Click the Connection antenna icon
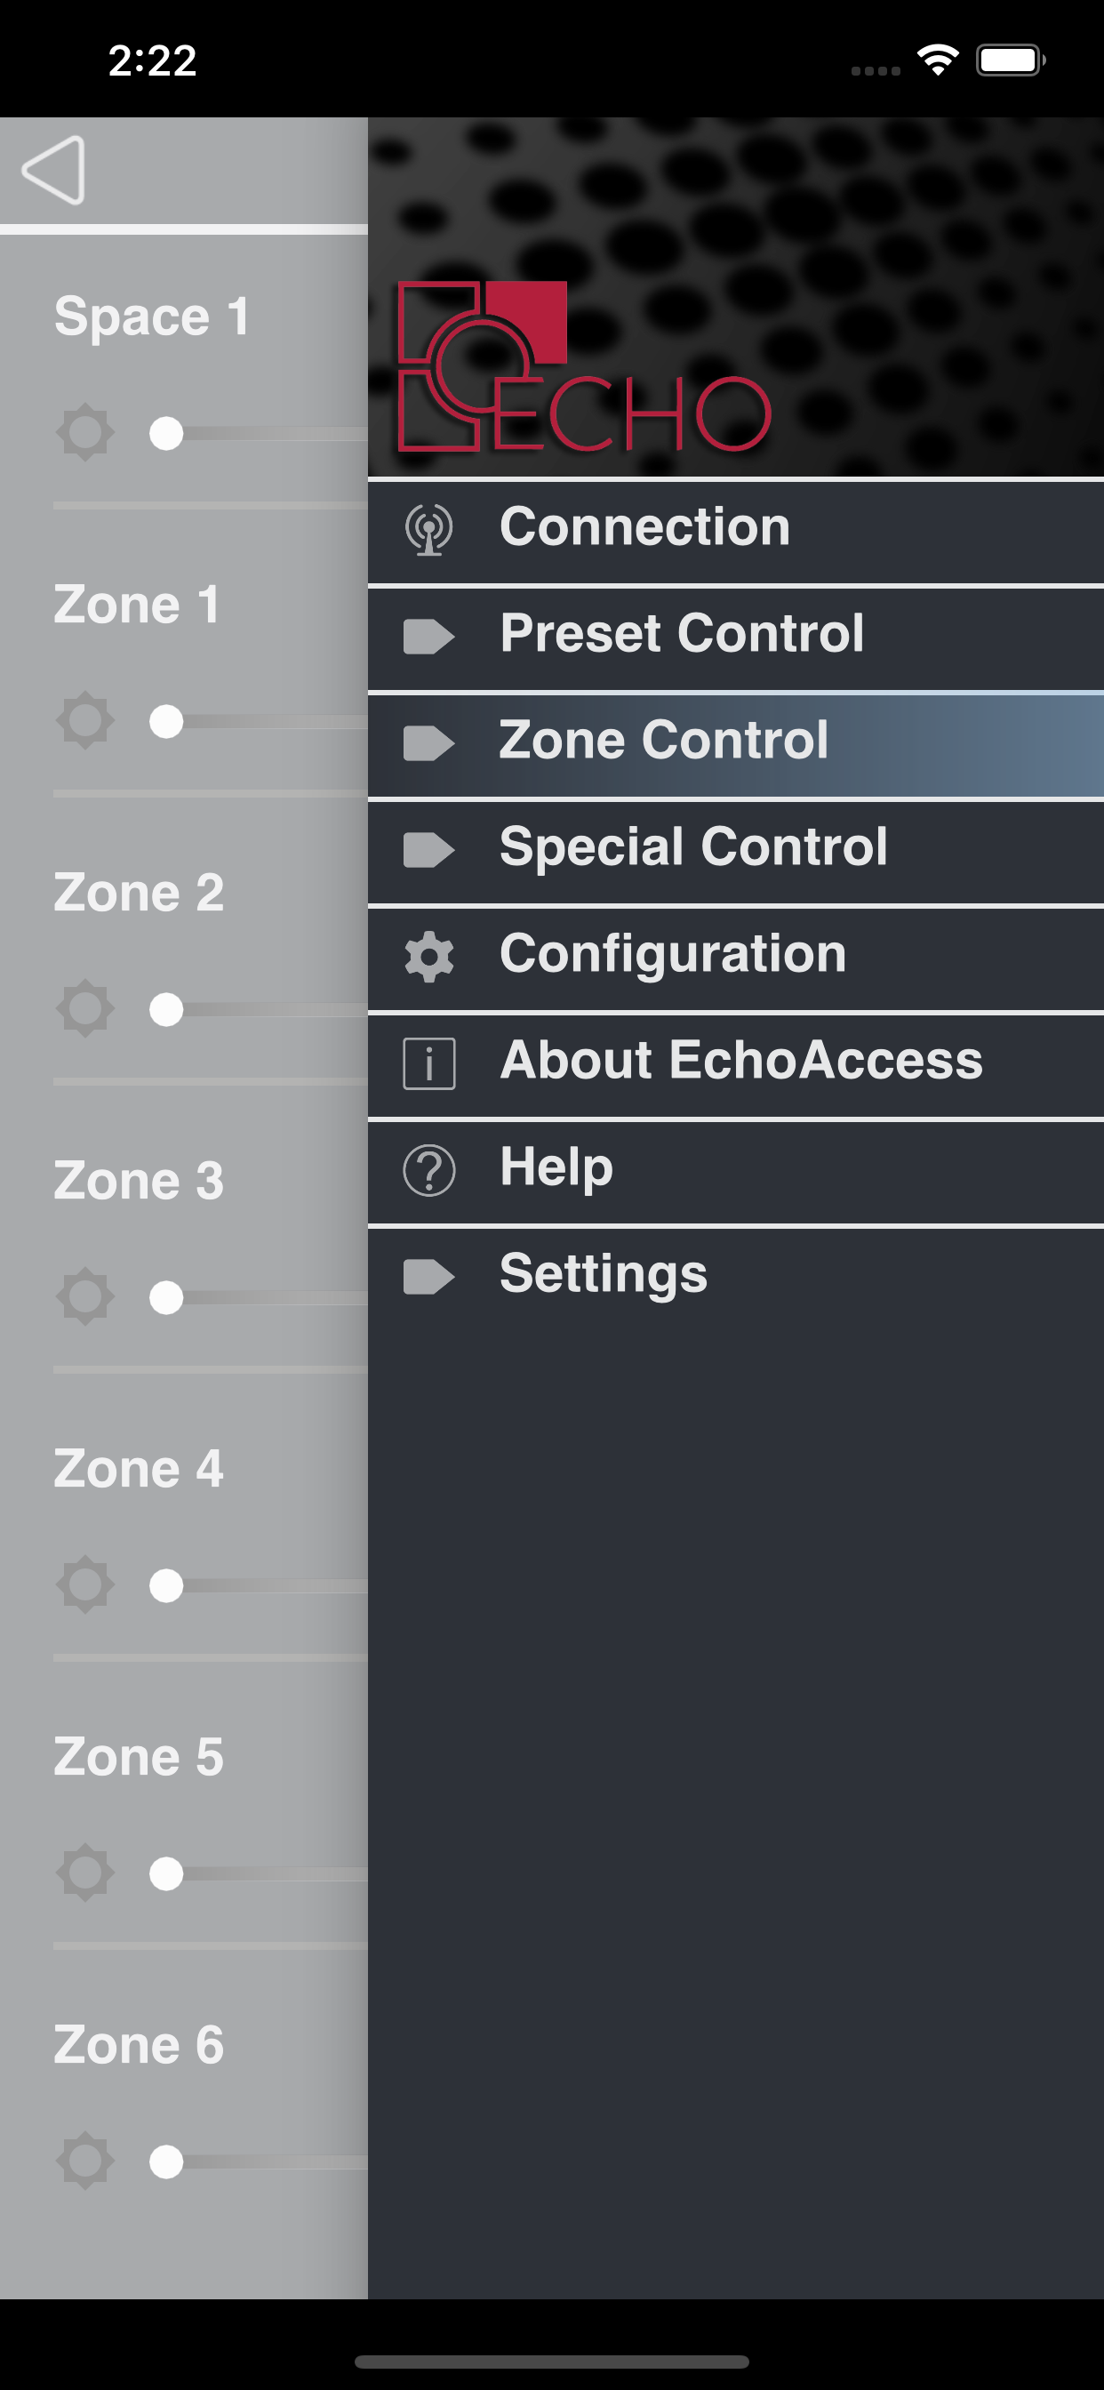 [x=428, y=529]
